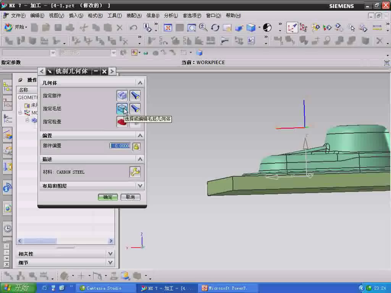
Task: Collapse the MCS tree node
Action: [20, 113]
